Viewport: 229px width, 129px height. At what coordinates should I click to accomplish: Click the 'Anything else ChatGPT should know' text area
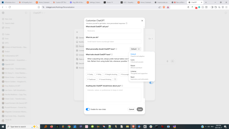tap(114, 95)
